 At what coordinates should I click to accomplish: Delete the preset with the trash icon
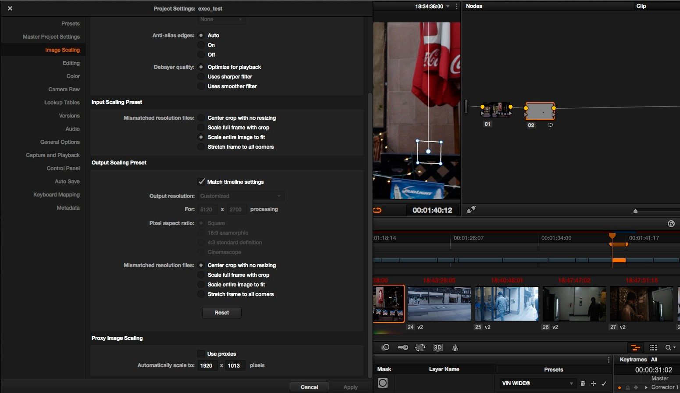(583, 383)
